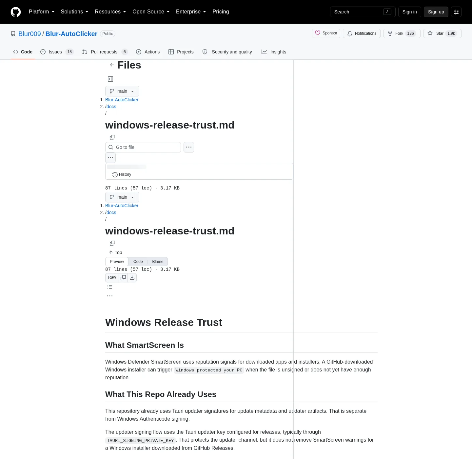Open the GitHub home logo
This screenshot has width=472, height=459.
[x=16, y=12]
